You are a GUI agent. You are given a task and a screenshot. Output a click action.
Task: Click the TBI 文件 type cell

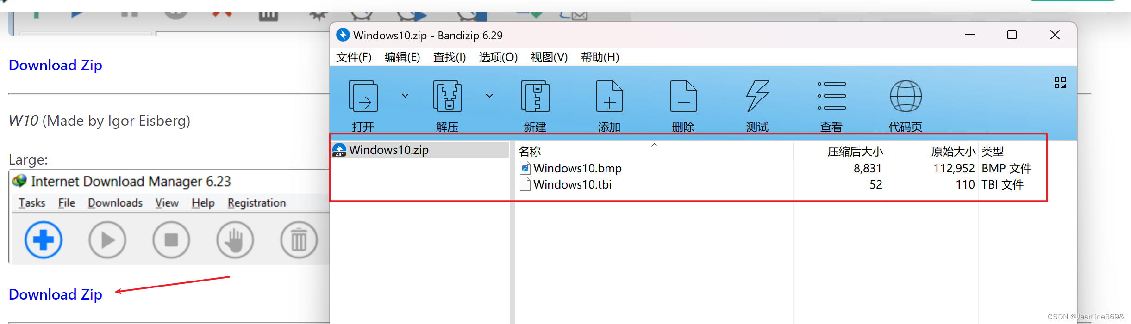click(1002, 184)
